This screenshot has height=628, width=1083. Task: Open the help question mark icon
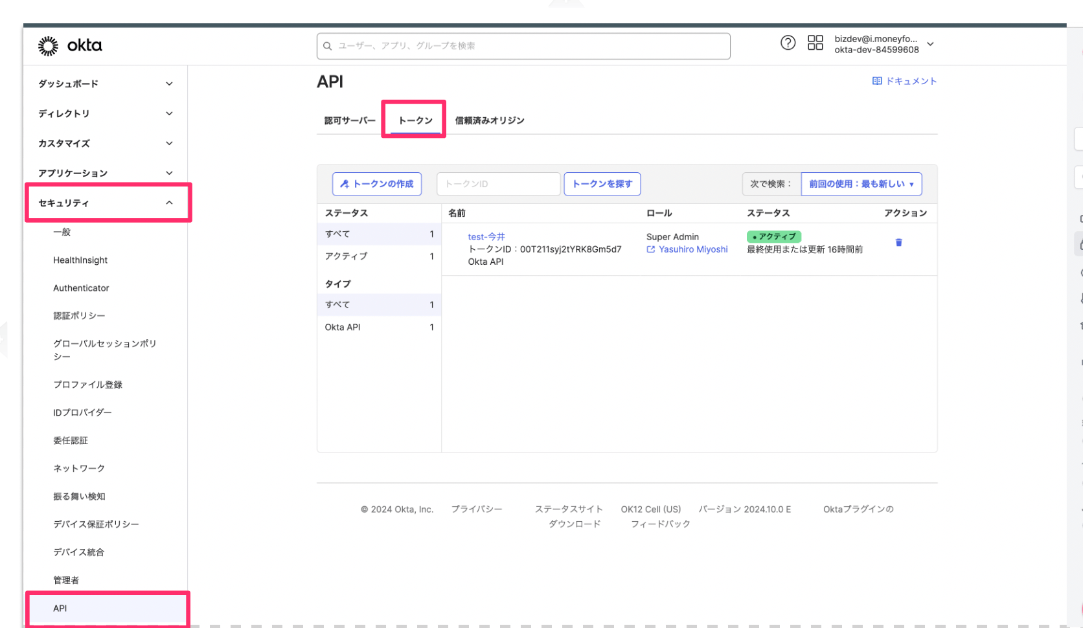pyautogui.click(x=788, y=43)
